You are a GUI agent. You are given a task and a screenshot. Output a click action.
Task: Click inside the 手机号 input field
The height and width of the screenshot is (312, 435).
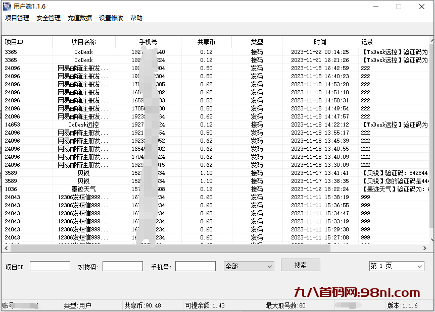pyautogui.click(x=195, y=266)
